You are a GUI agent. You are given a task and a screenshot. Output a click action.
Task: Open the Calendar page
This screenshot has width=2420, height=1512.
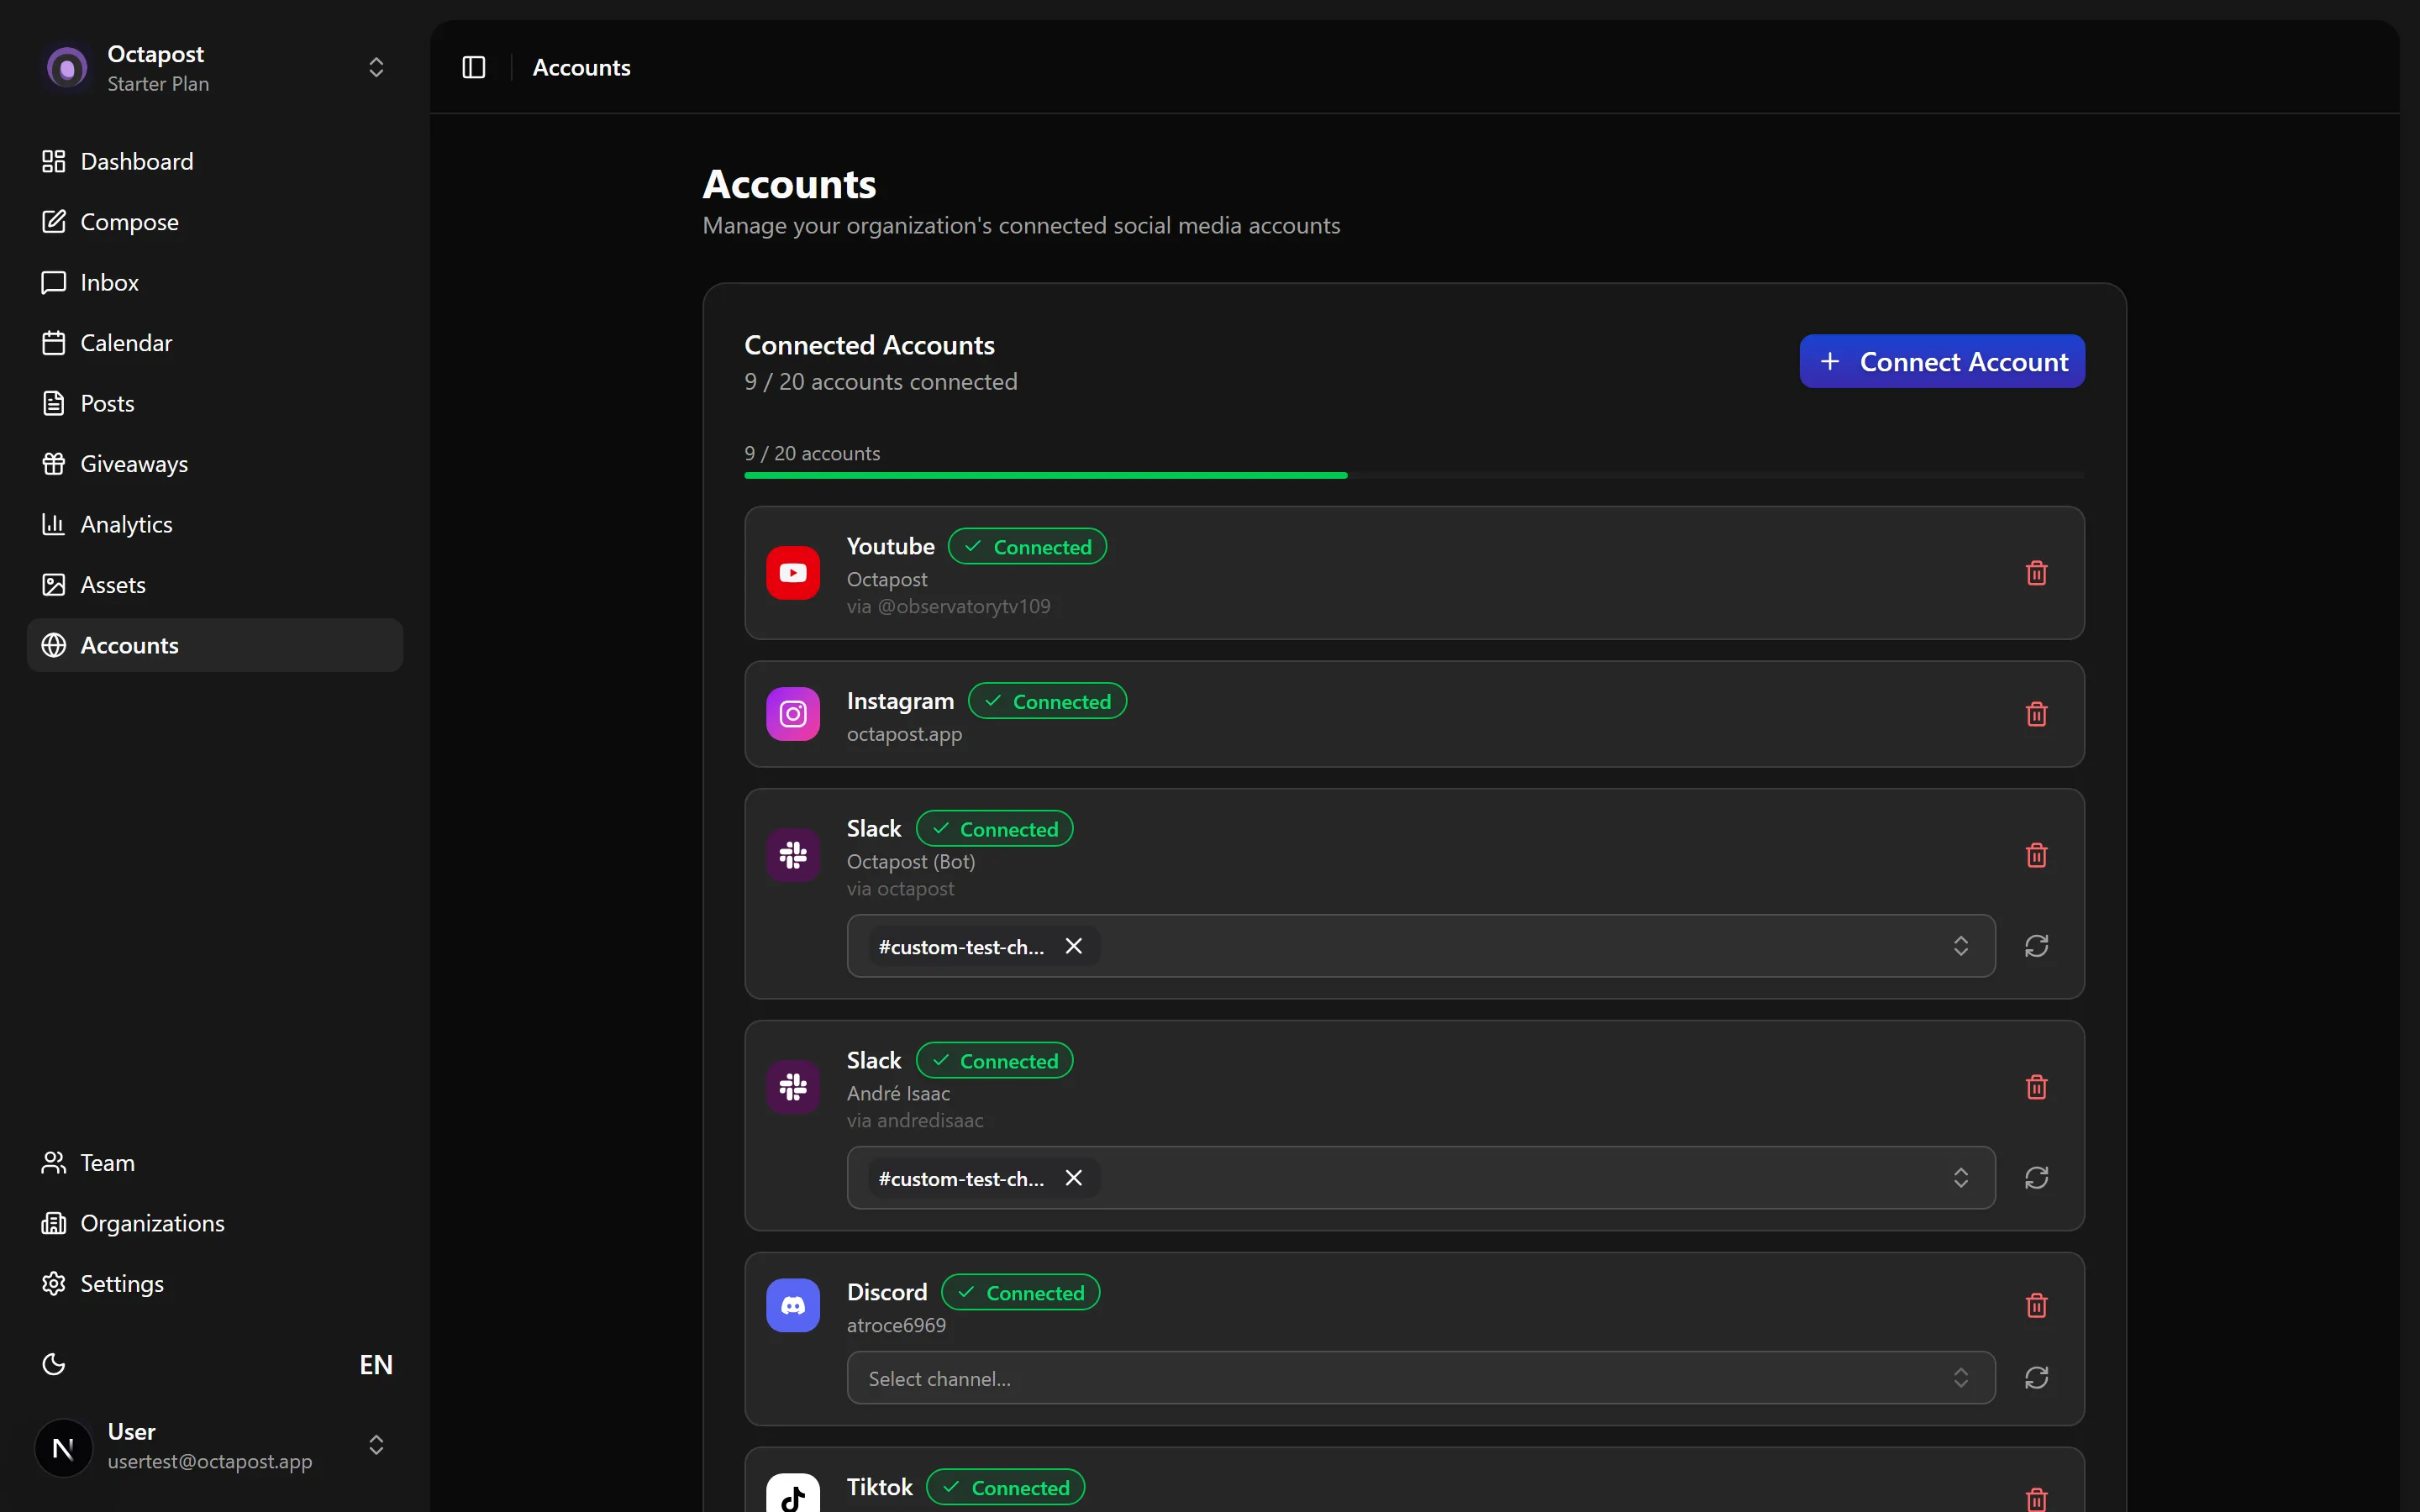point(215,343)
